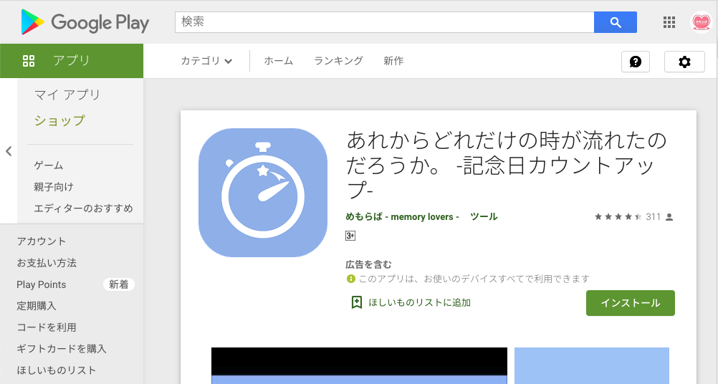Open アカウント link
Image resolution: width=718 pixels, height=384 pixels.
42,241
